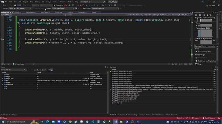Click the Autos filter funnel icon

point(49,70)
